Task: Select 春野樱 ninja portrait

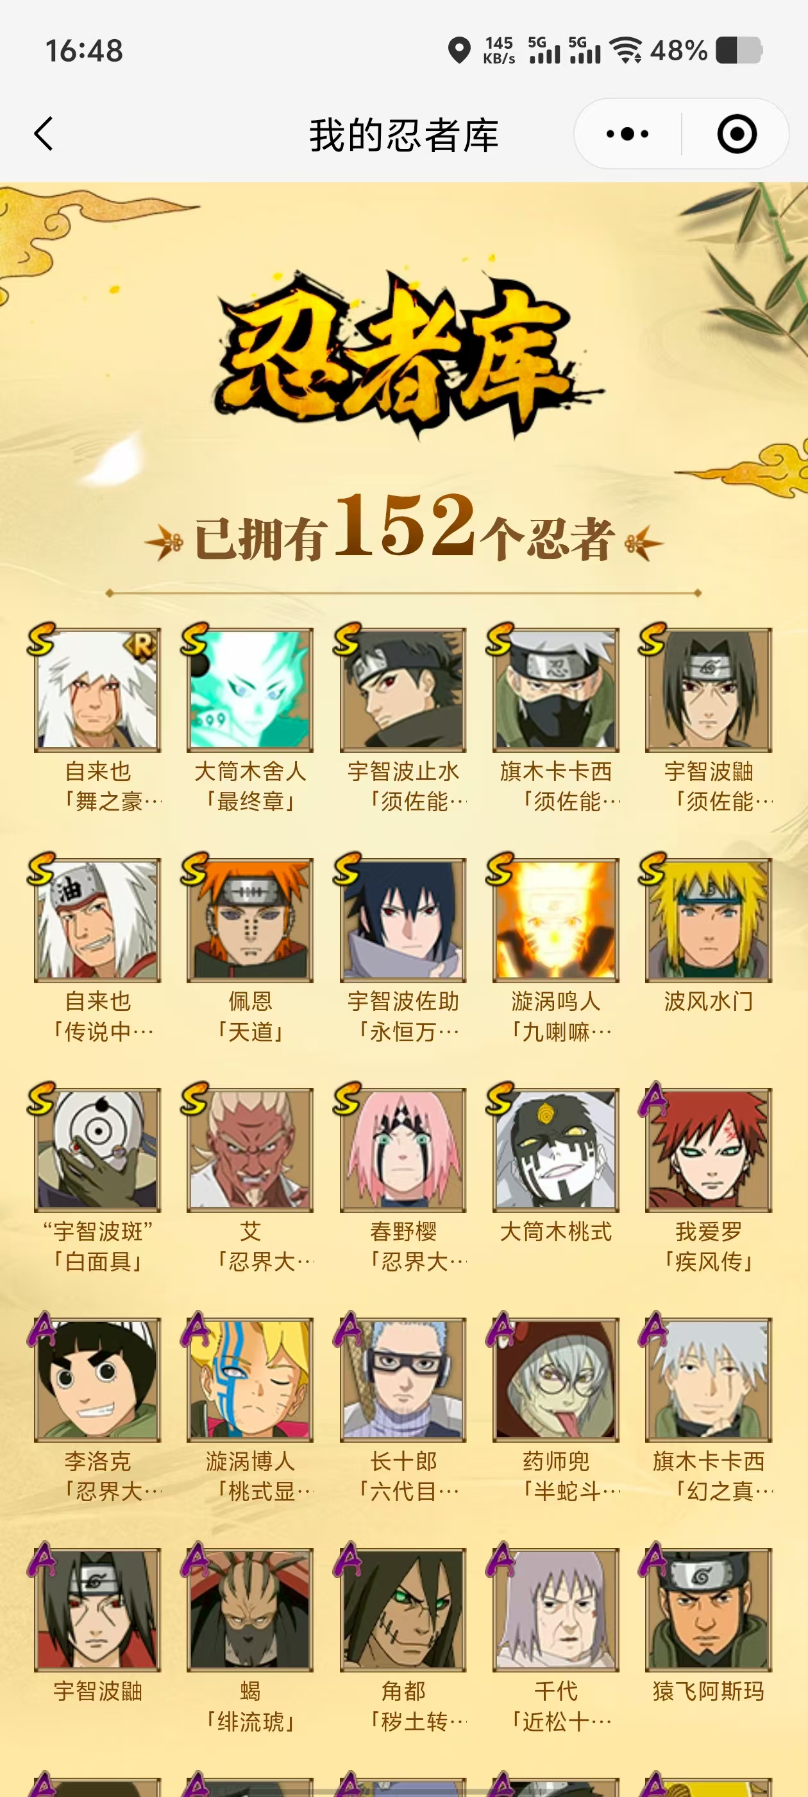Action: point(403,1149)
